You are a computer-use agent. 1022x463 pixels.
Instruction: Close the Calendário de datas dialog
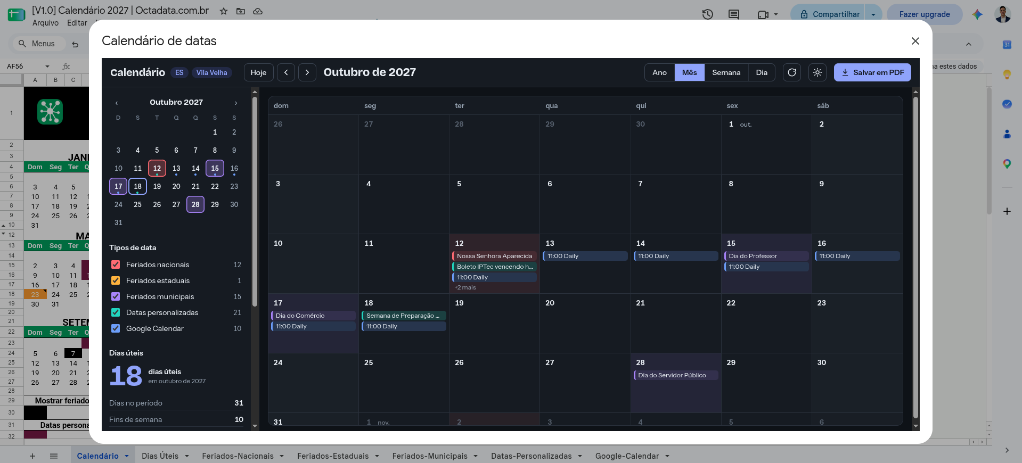coord(915,41)
